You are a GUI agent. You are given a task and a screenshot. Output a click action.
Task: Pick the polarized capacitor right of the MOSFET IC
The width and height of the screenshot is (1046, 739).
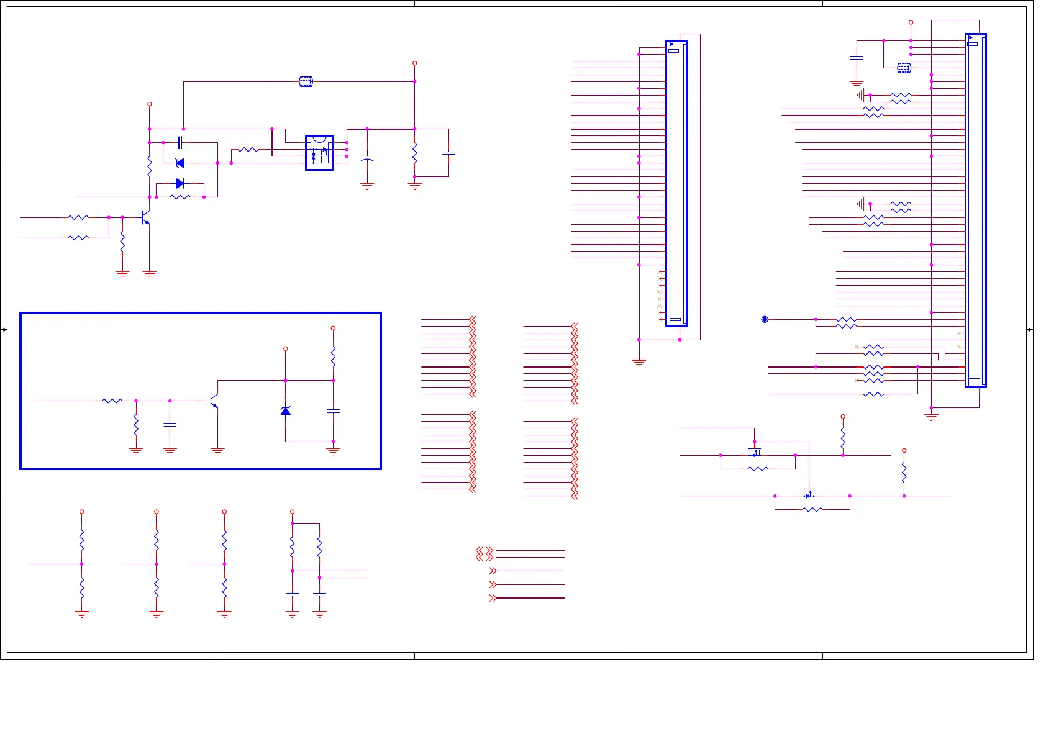pos(367,160)
